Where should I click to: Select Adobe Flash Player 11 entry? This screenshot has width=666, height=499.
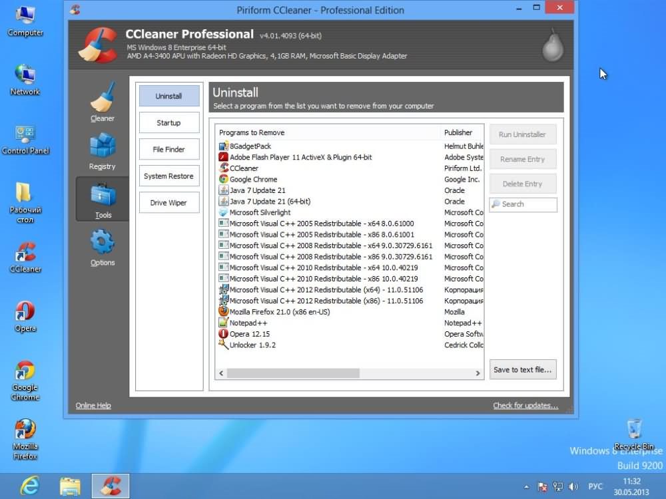tap(300, 158)
